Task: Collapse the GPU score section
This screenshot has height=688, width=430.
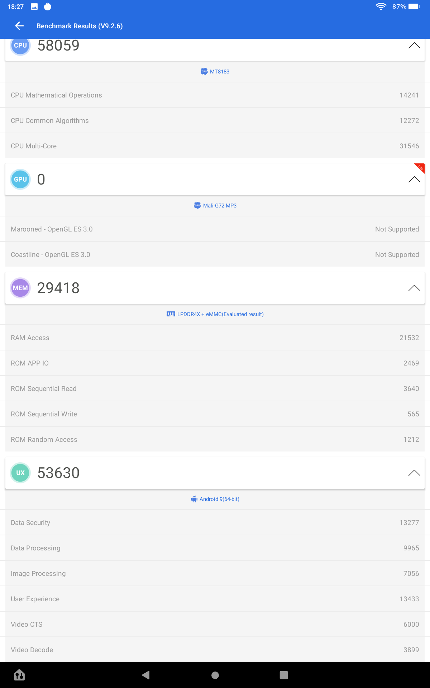Action: click(x=414, y=179)
